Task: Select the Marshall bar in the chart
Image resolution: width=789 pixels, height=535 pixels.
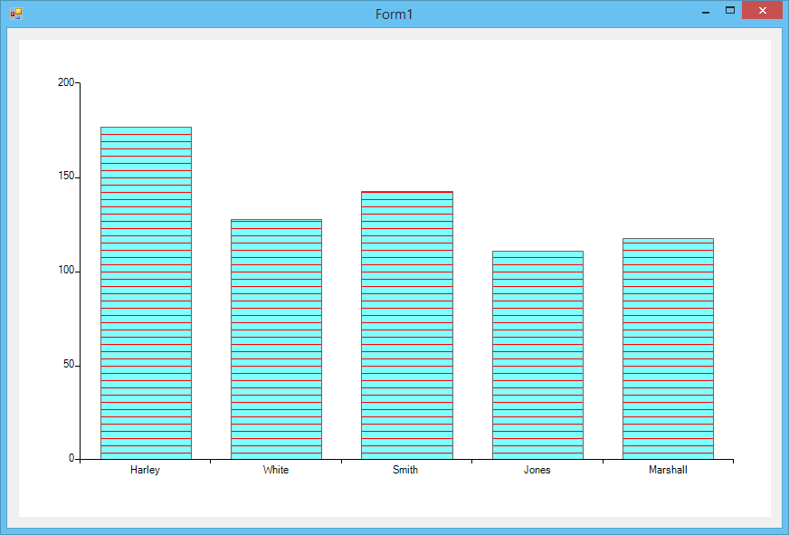Action: (669, 349)
